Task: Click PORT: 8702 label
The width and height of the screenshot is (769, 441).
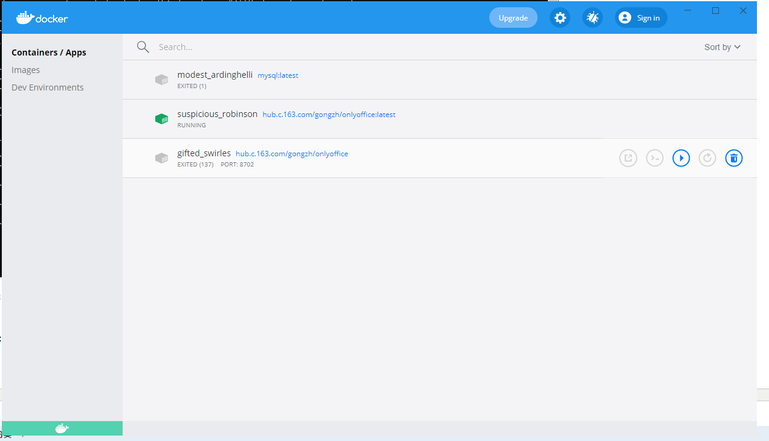Action: point(237,165)
